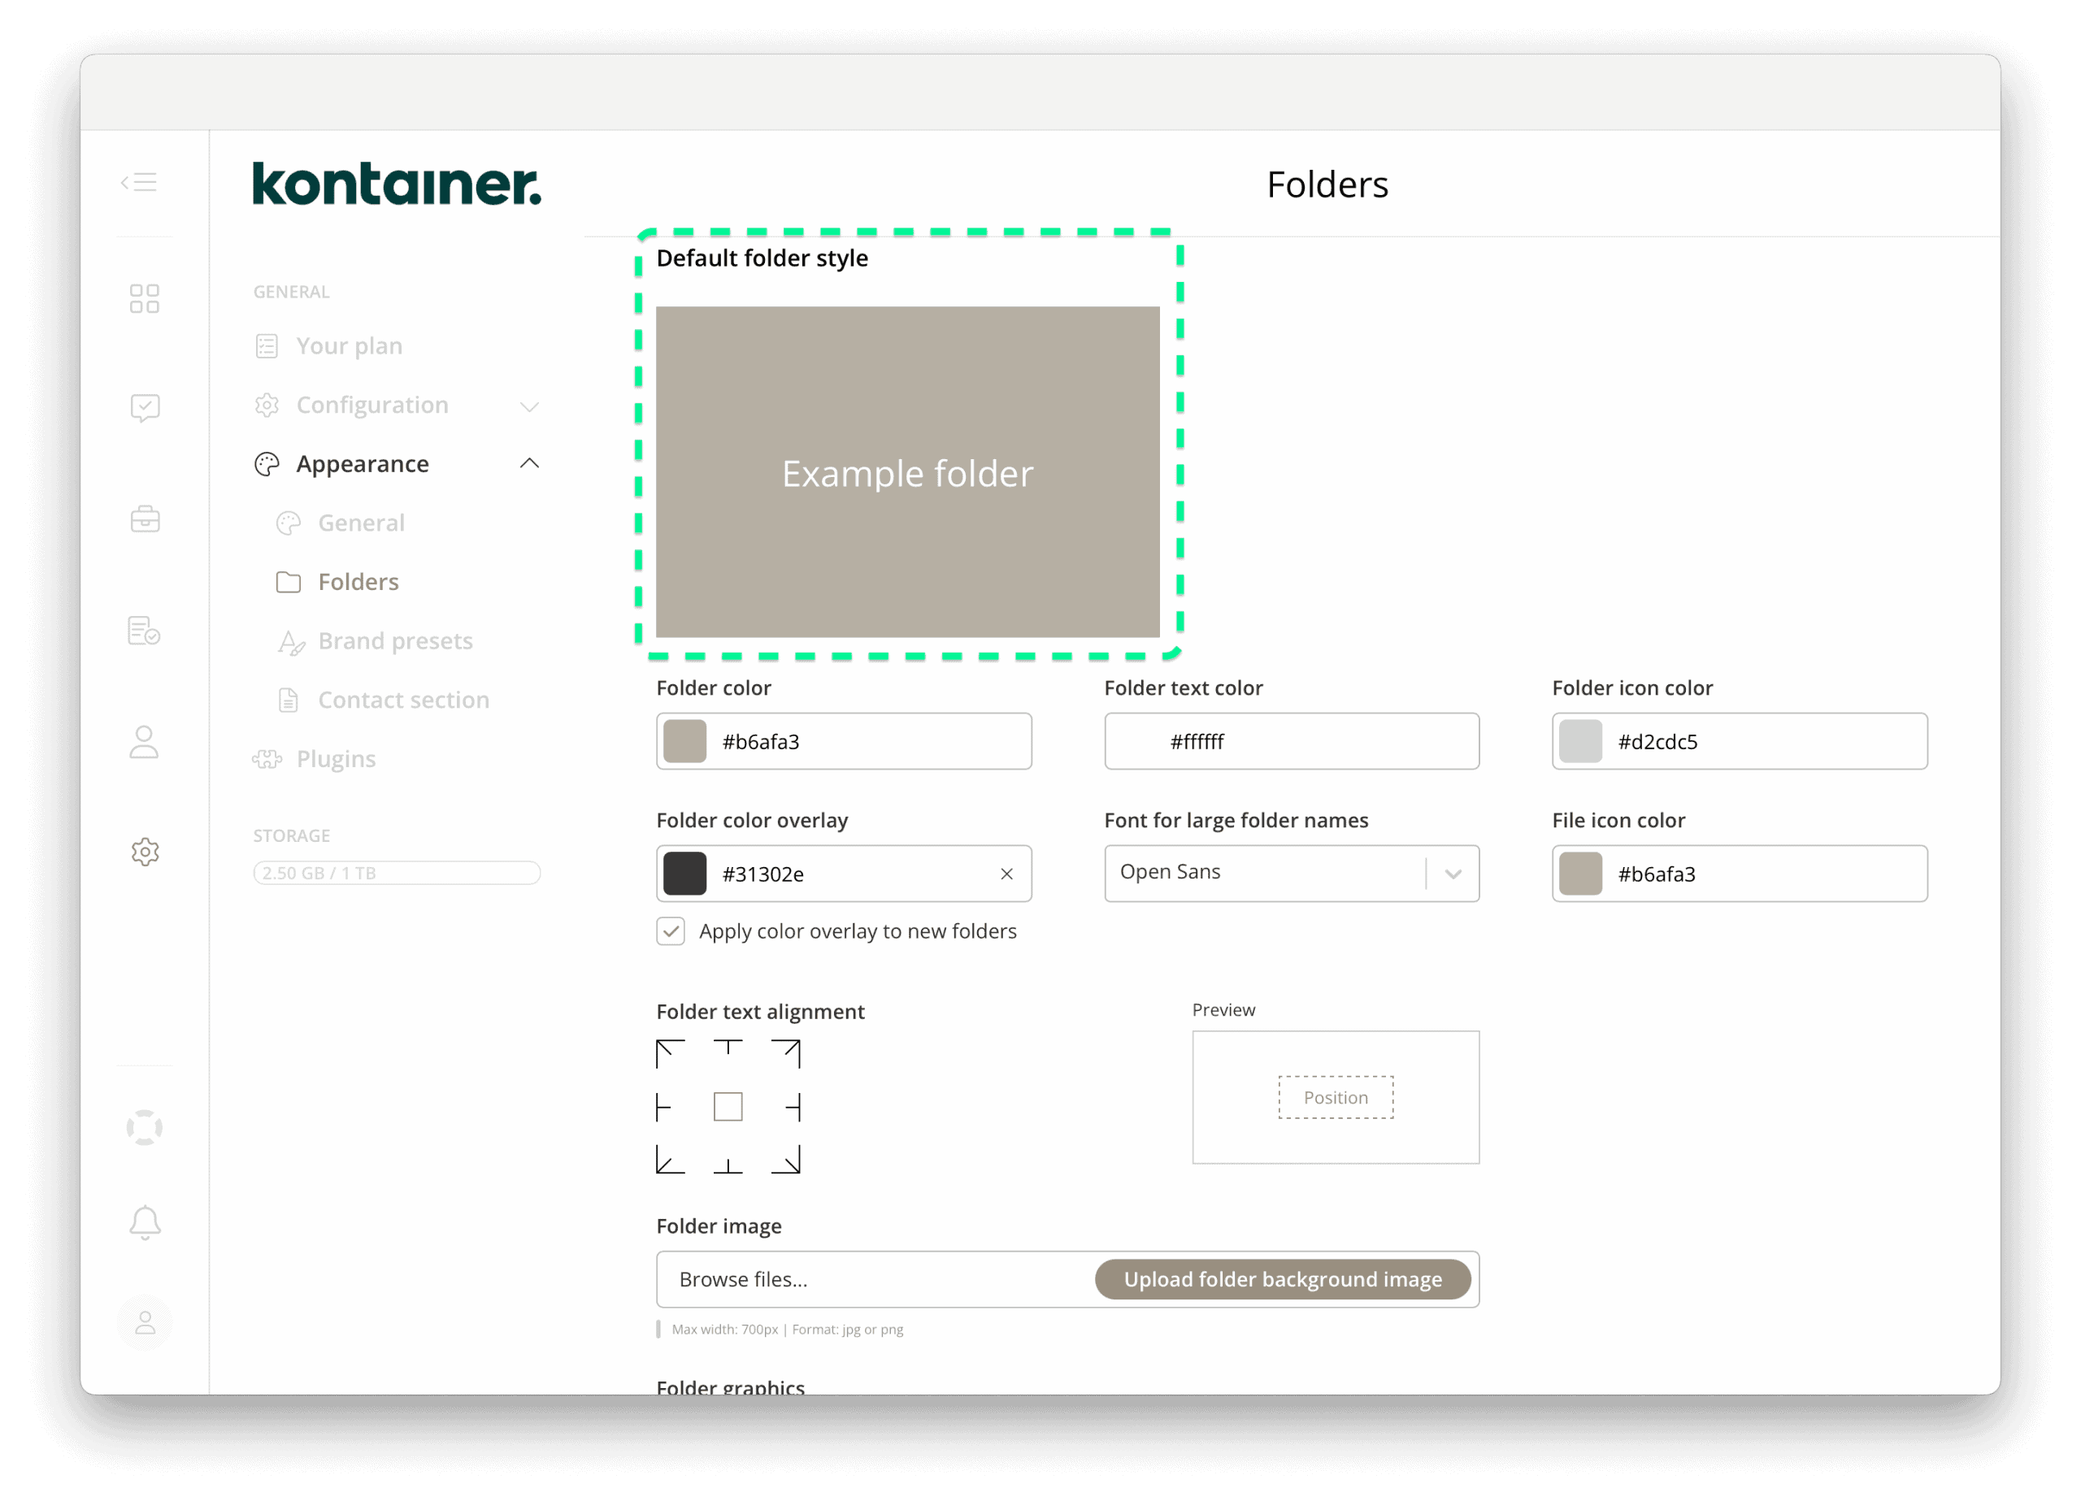
Task: Open the Font for large folder names dropdown
Action: click(x=1453, y=873)
